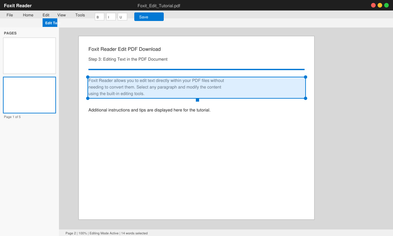Click the 'Additional instructions and tips' line

(x=149, y=110)
